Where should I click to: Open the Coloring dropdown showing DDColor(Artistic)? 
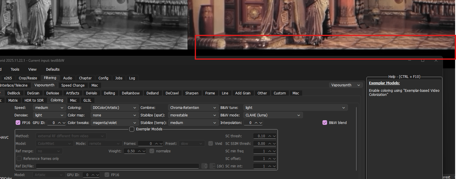(114, 108)
